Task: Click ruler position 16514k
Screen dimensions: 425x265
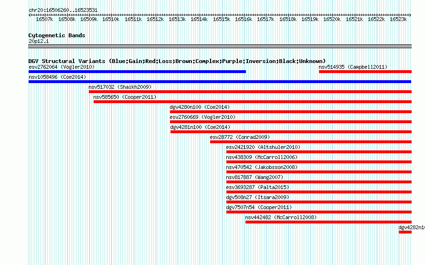Action: pos(199,19)
